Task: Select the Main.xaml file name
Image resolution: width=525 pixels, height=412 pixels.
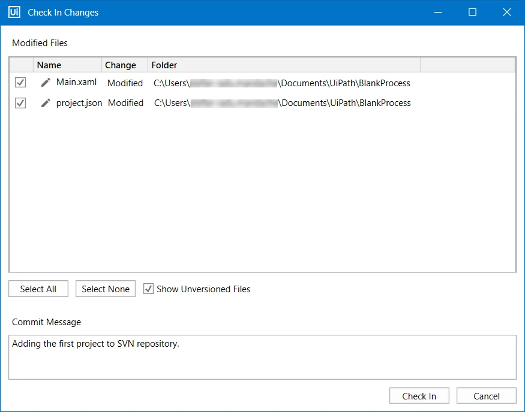Action: point(76,82)
